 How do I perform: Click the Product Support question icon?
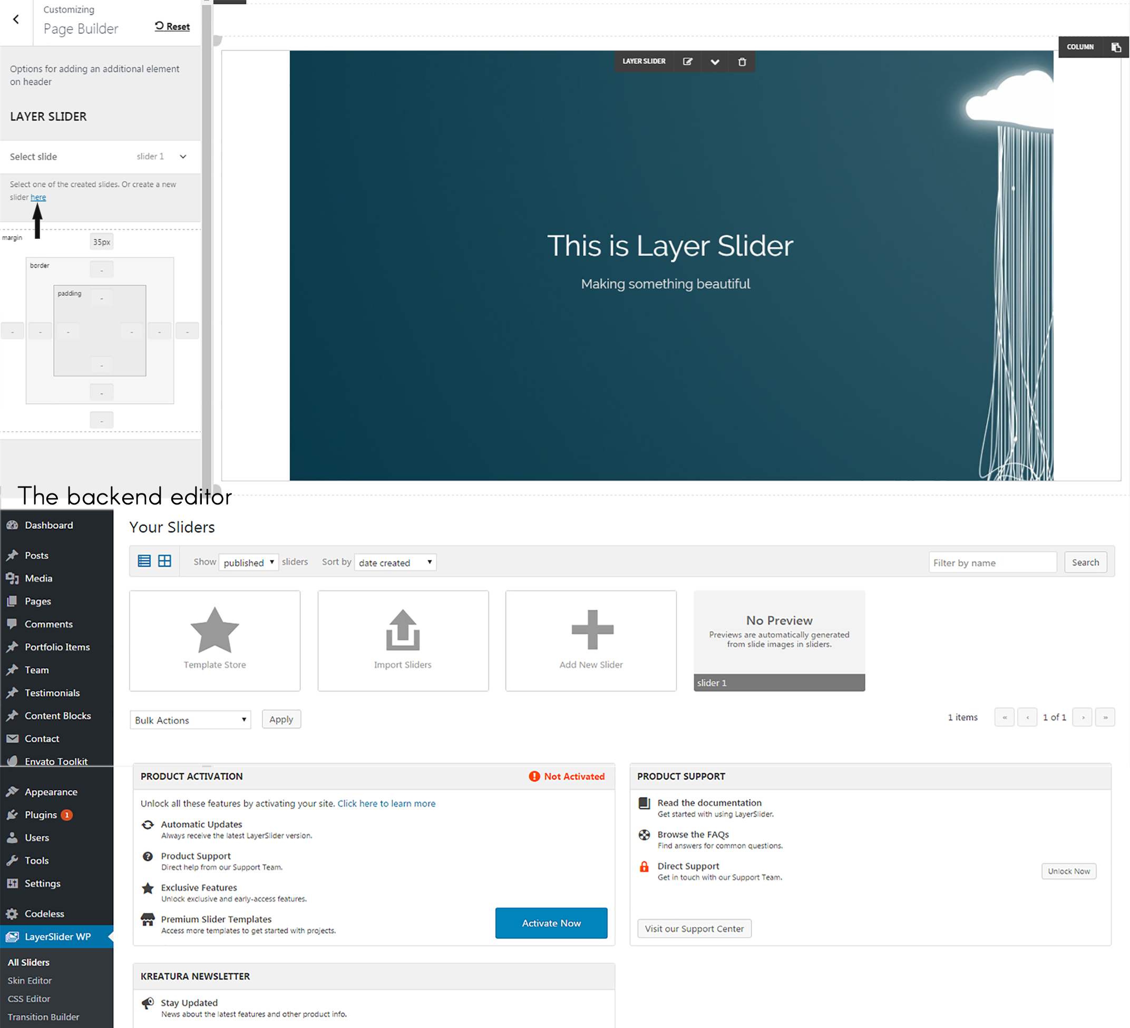point(148,857)
